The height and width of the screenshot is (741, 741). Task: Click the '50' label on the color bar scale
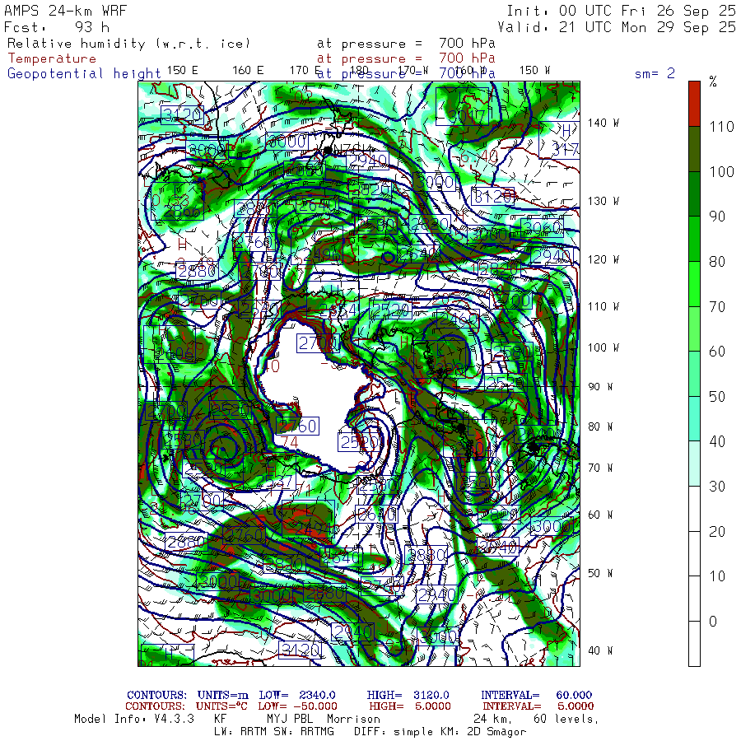coord(717,397)
